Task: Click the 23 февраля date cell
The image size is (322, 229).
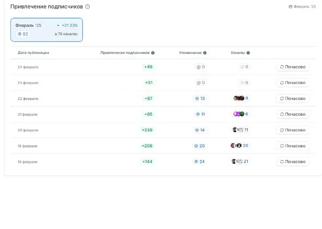Action: 28,83
